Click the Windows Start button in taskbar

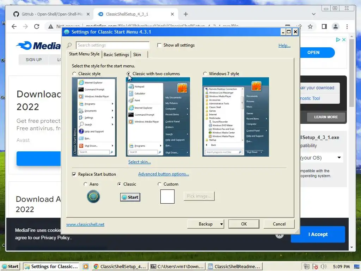(x=10, y=267)
